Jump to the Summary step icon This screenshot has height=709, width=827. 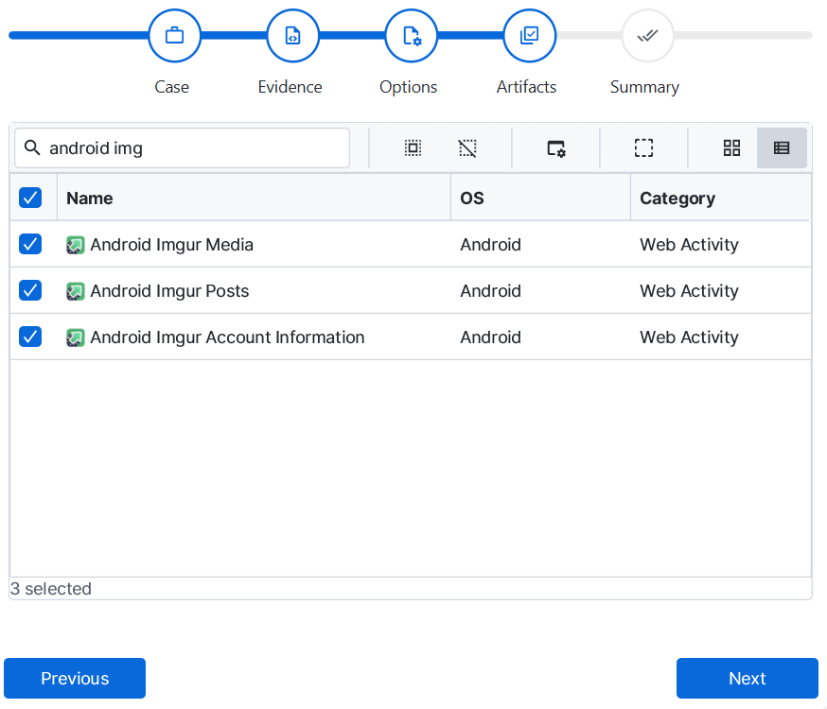tap(647, 36)
